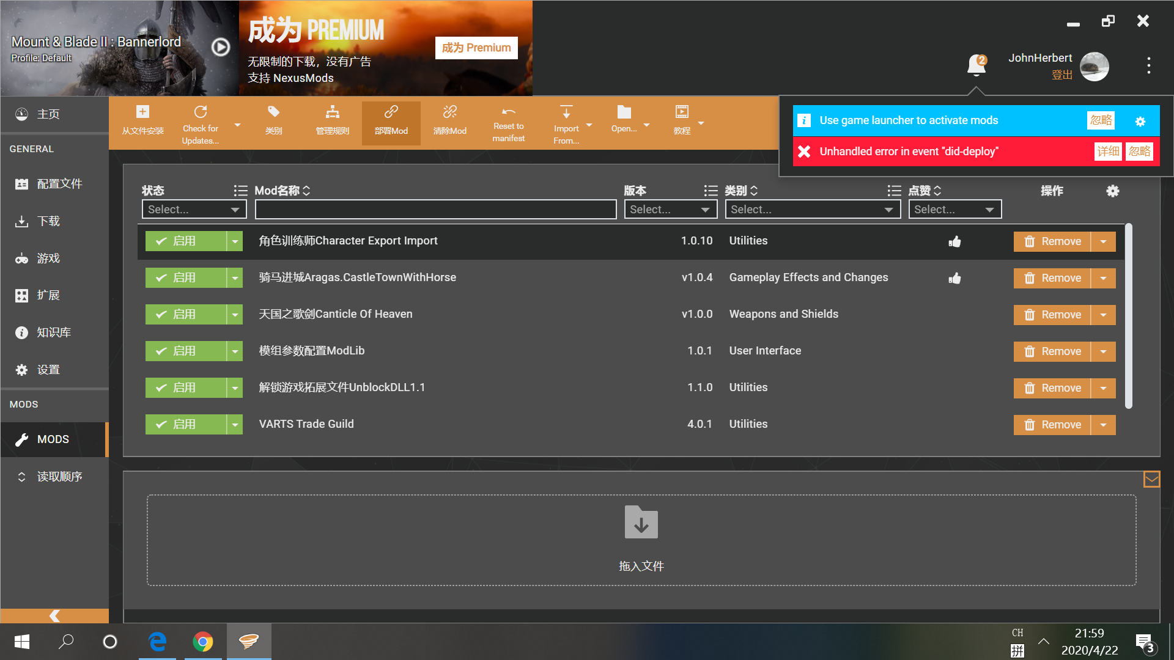This screenshot has height=660, width=1174.
Task: Expand status dropdown arrow for ModLib row
Action: pos(235,351)
